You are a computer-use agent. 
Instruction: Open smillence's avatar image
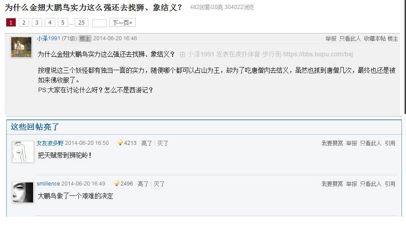point(23,192)
